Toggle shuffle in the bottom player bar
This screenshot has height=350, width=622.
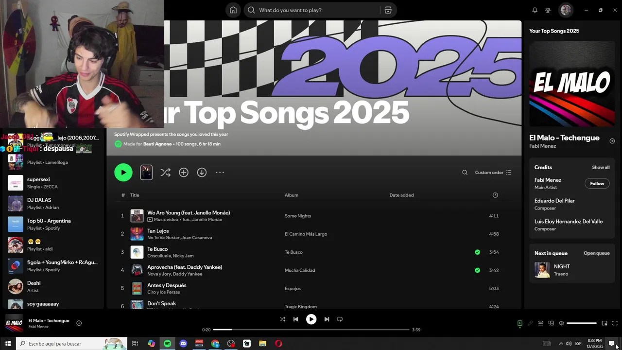tap(283, 319)
